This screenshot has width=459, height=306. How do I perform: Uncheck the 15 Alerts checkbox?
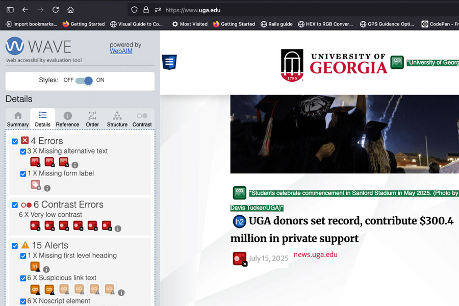click(15, 246)
